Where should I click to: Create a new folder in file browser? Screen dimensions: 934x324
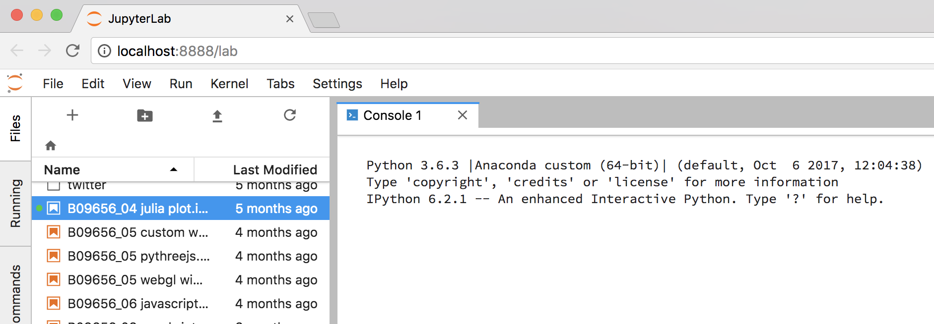[x=145, y=115]
